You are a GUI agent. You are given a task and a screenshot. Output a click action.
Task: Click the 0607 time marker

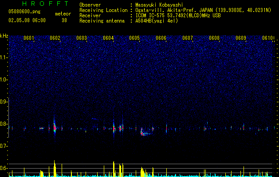click(188, 38)
